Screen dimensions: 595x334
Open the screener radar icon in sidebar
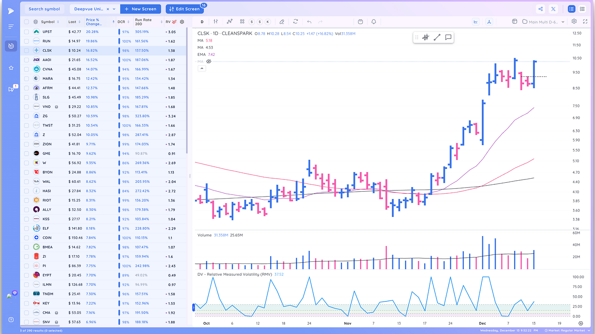(11, 46)
